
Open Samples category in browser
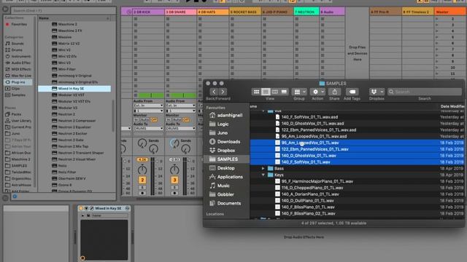(15, 95)
